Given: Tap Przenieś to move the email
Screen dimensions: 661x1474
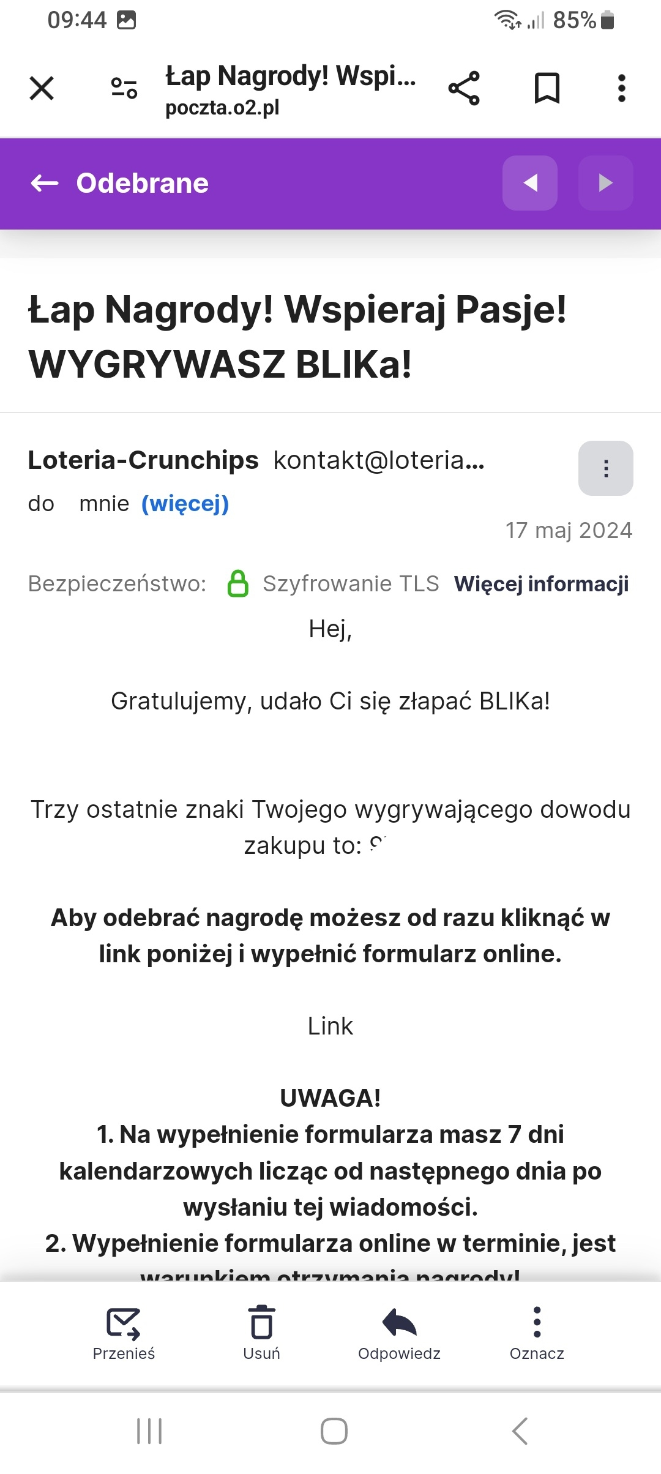Looking at the screenshot, I should pos(124,1333).
